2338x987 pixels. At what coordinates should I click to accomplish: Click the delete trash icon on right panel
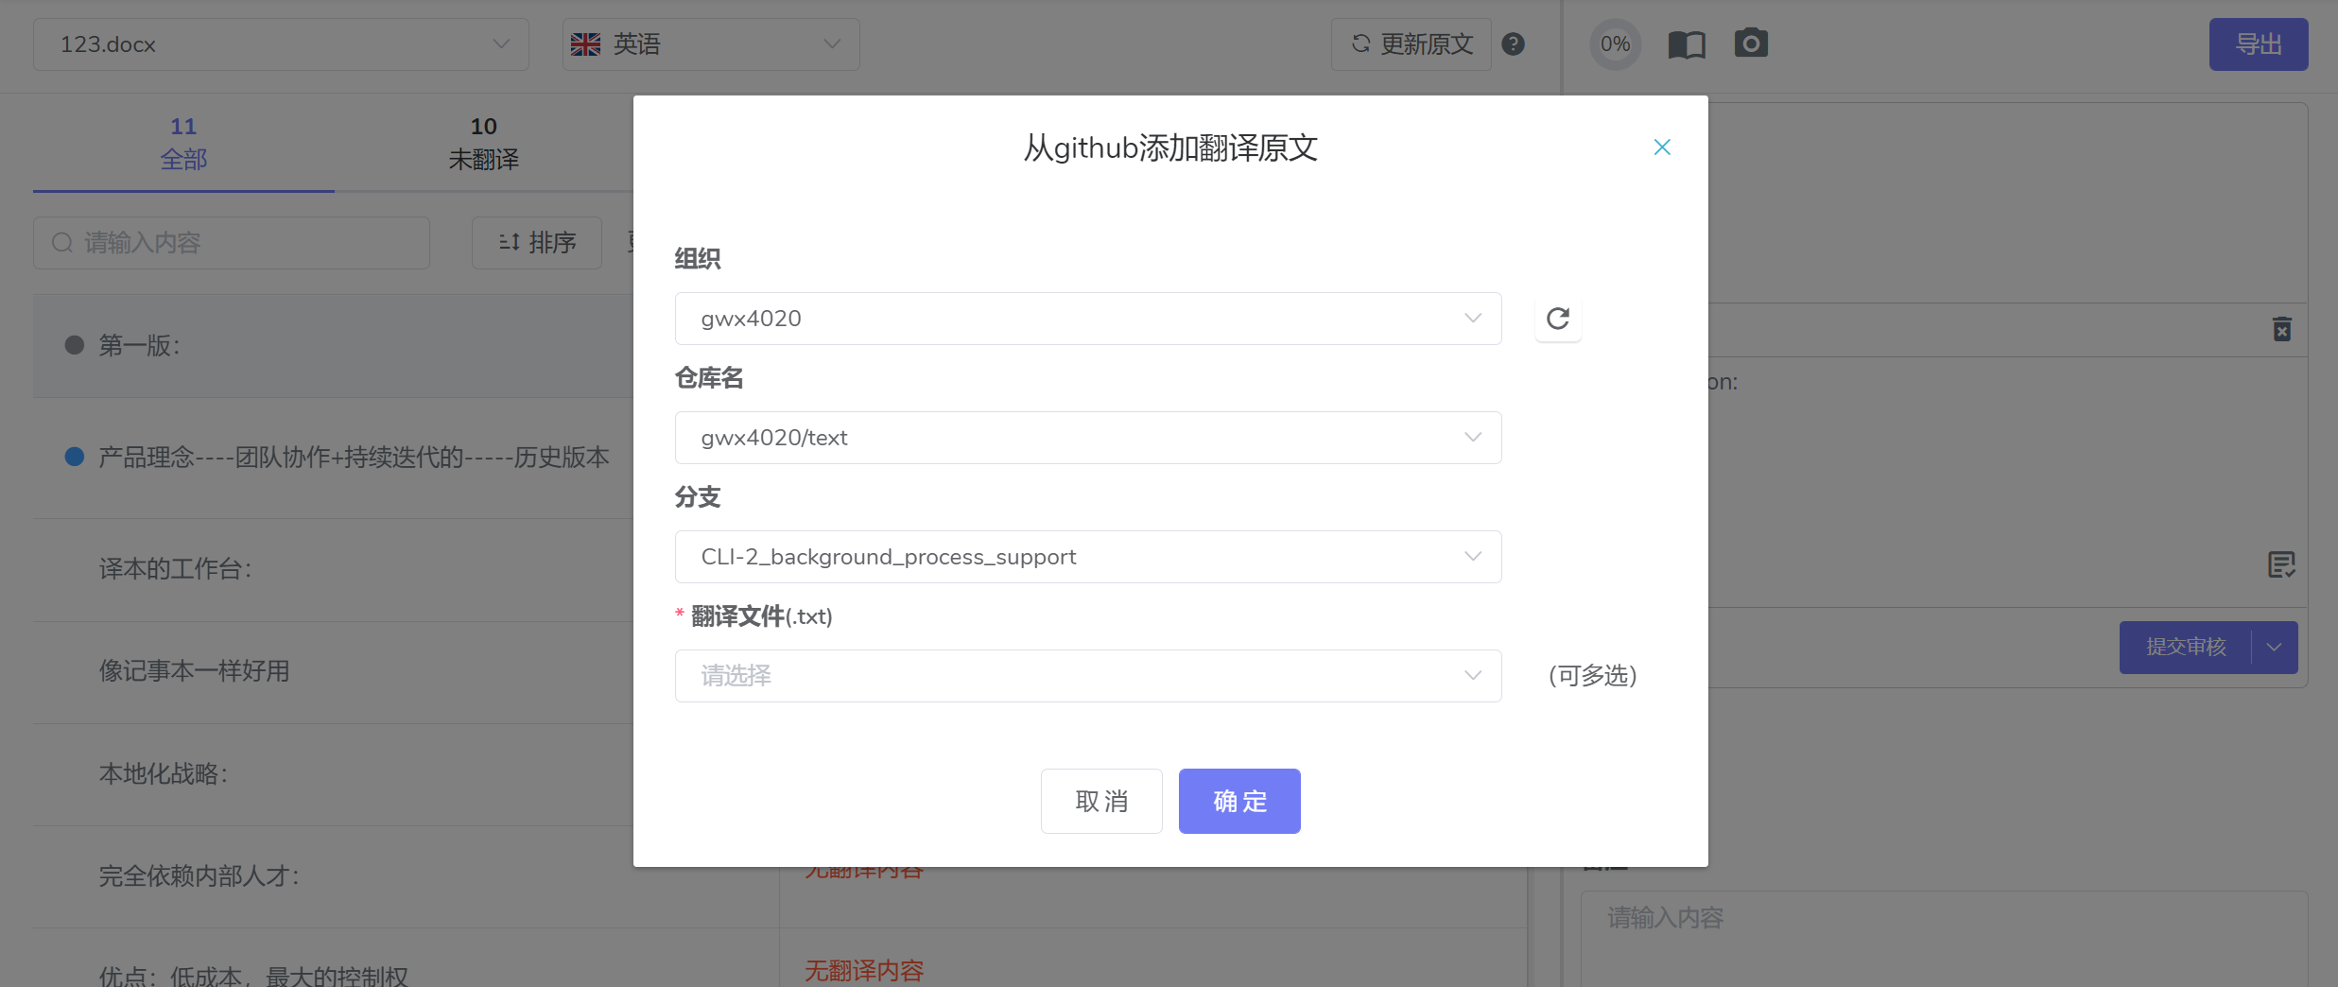2282,329
